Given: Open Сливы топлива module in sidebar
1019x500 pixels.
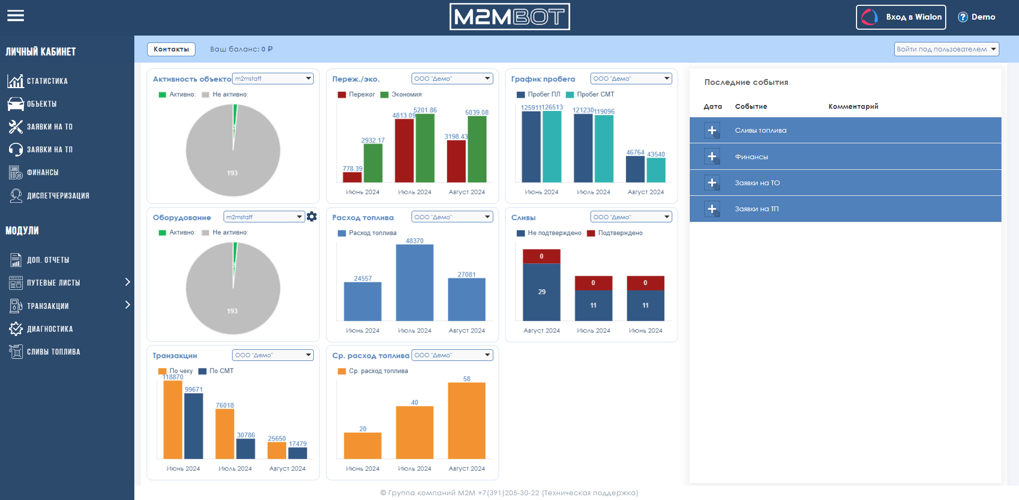Looking at the screenshot, I should coord(53,352).
